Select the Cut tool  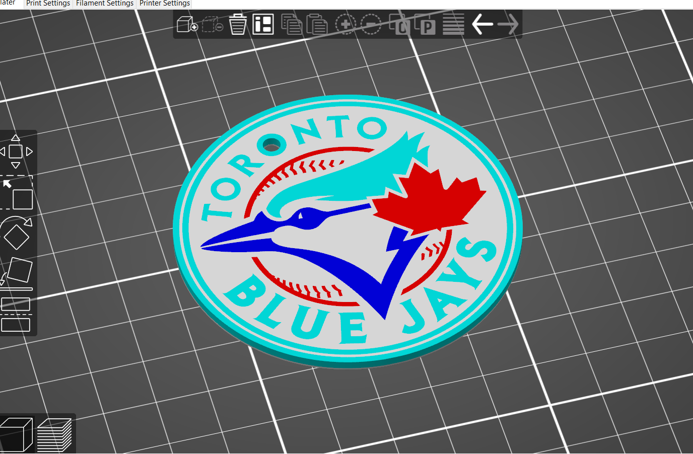point(16,315)
